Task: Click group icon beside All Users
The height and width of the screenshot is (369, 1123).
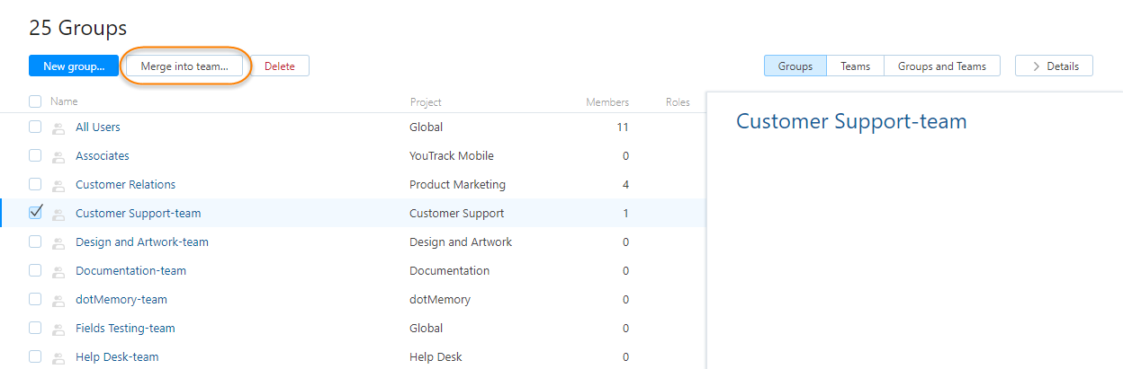Action: tap(58, 127)
